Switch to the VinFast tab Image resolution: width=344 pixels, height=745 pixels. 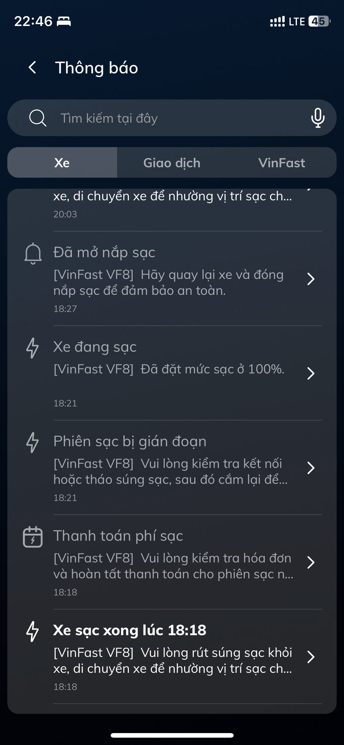[x=282, y=163]
